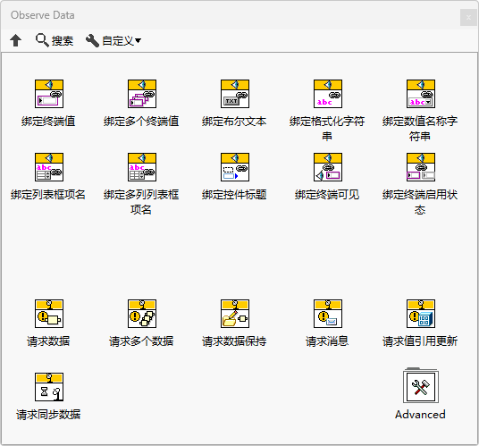Viewport: 479px width, 446px height.
Task: Open the 搜索 palette search
Action: (x=55, y=40)
